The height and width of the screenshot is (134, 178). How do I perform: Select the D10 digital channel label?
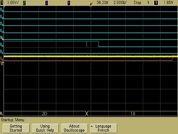[2, 45]
